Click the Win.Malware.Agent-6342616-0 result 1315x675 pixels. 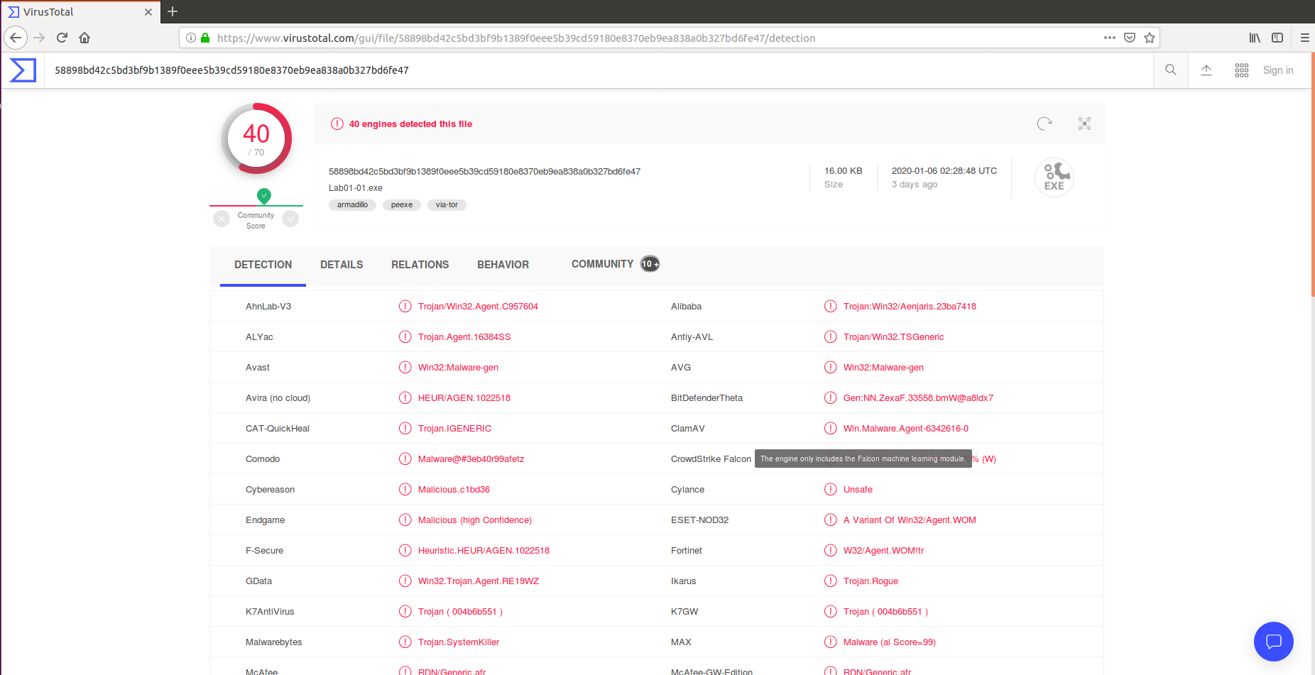click(x=905, y=429)
